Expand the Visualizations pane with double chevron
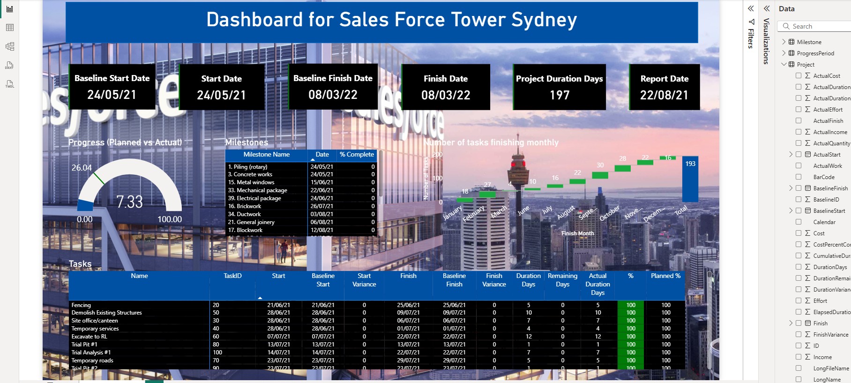This screenshot has width=851, height=383. coord(767,8)
